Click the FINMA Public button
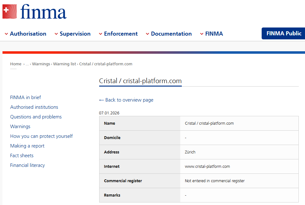The width and height of the screenshot is (305, 205). coord(283,33)
